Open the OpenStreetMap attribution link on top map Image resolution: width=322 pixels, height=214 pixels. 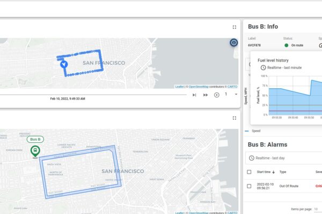(x=199, y=86)
